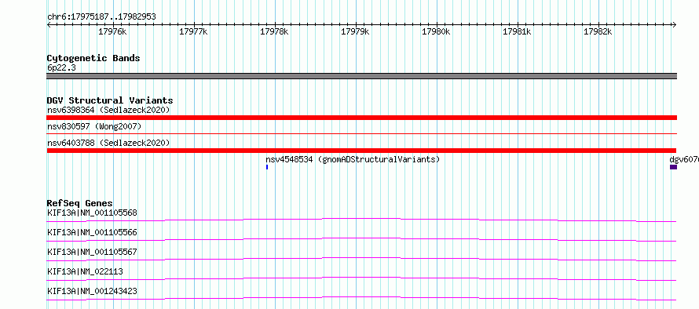699x309 pixels.
Task: Open KIF13A|NM_001105566 transcript label
Action: pos(92,232)
